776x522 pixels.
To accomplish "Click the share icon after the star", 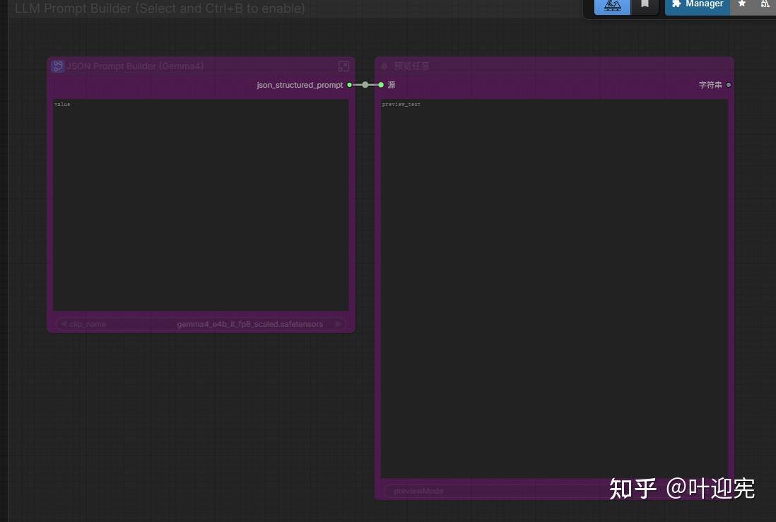I will click(765, 4).
